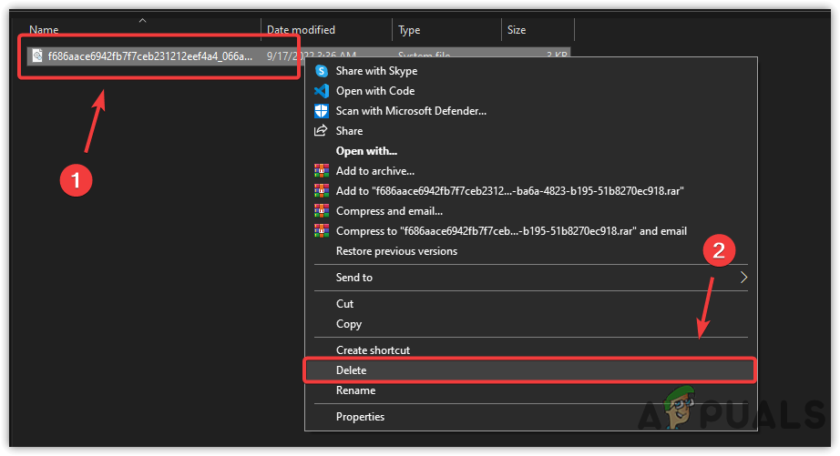
Task: Select file f686aace6942fb7f7ceb231212eef4a4_066a...
Action: (x=150, y=56)
